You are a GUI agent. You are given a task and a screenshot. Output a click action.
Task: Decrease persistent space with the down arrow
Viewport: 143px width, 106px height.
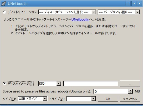[130, 92]
